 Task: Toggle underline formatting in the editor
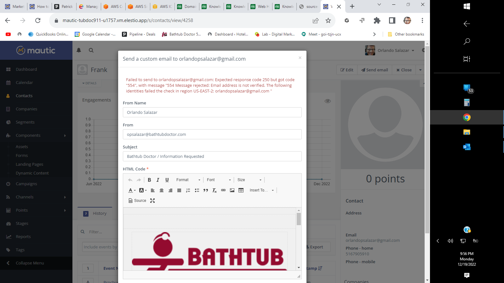(x=167, y=180)
